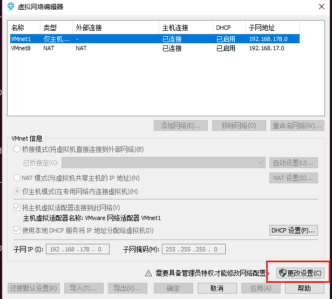Open DHCP 设置 dialog
Screen dimensions: 332x299
[x=293, y=230]
